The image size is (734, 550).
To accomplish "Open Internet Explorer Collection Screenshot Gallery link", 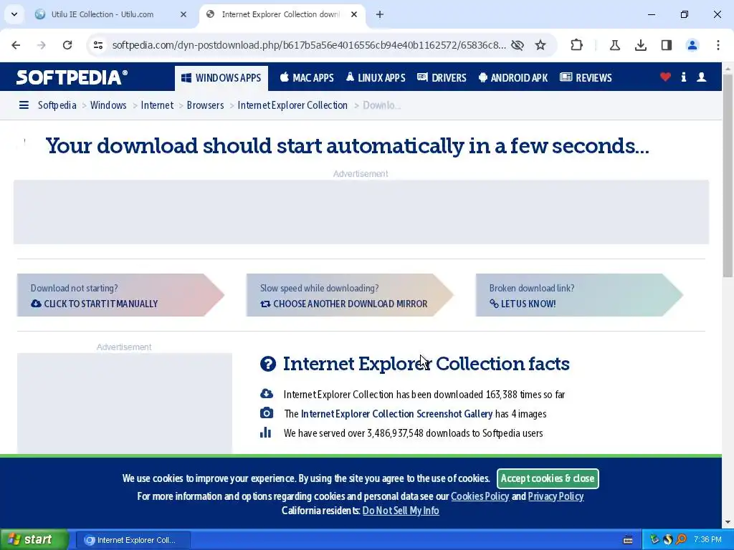I will 396,414.
